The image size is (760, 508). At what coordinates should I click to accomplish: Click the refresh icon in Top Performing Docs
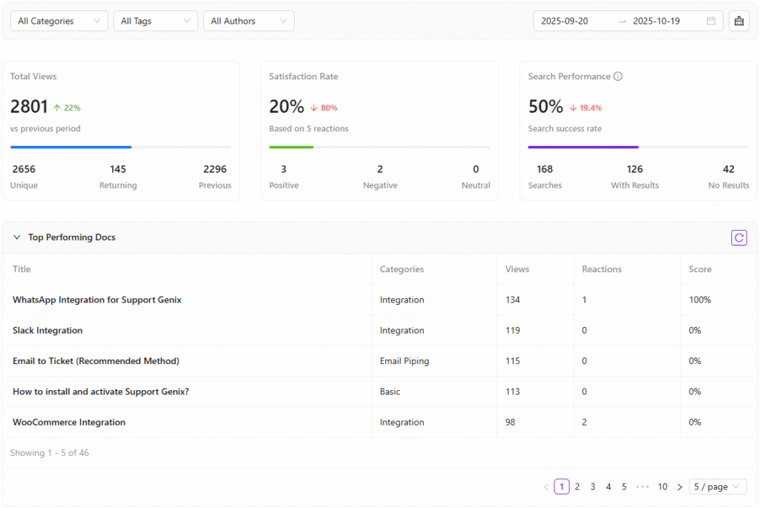click(738, 237)
